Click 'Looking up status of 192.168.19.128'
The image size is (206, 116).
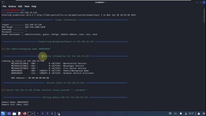23,61
